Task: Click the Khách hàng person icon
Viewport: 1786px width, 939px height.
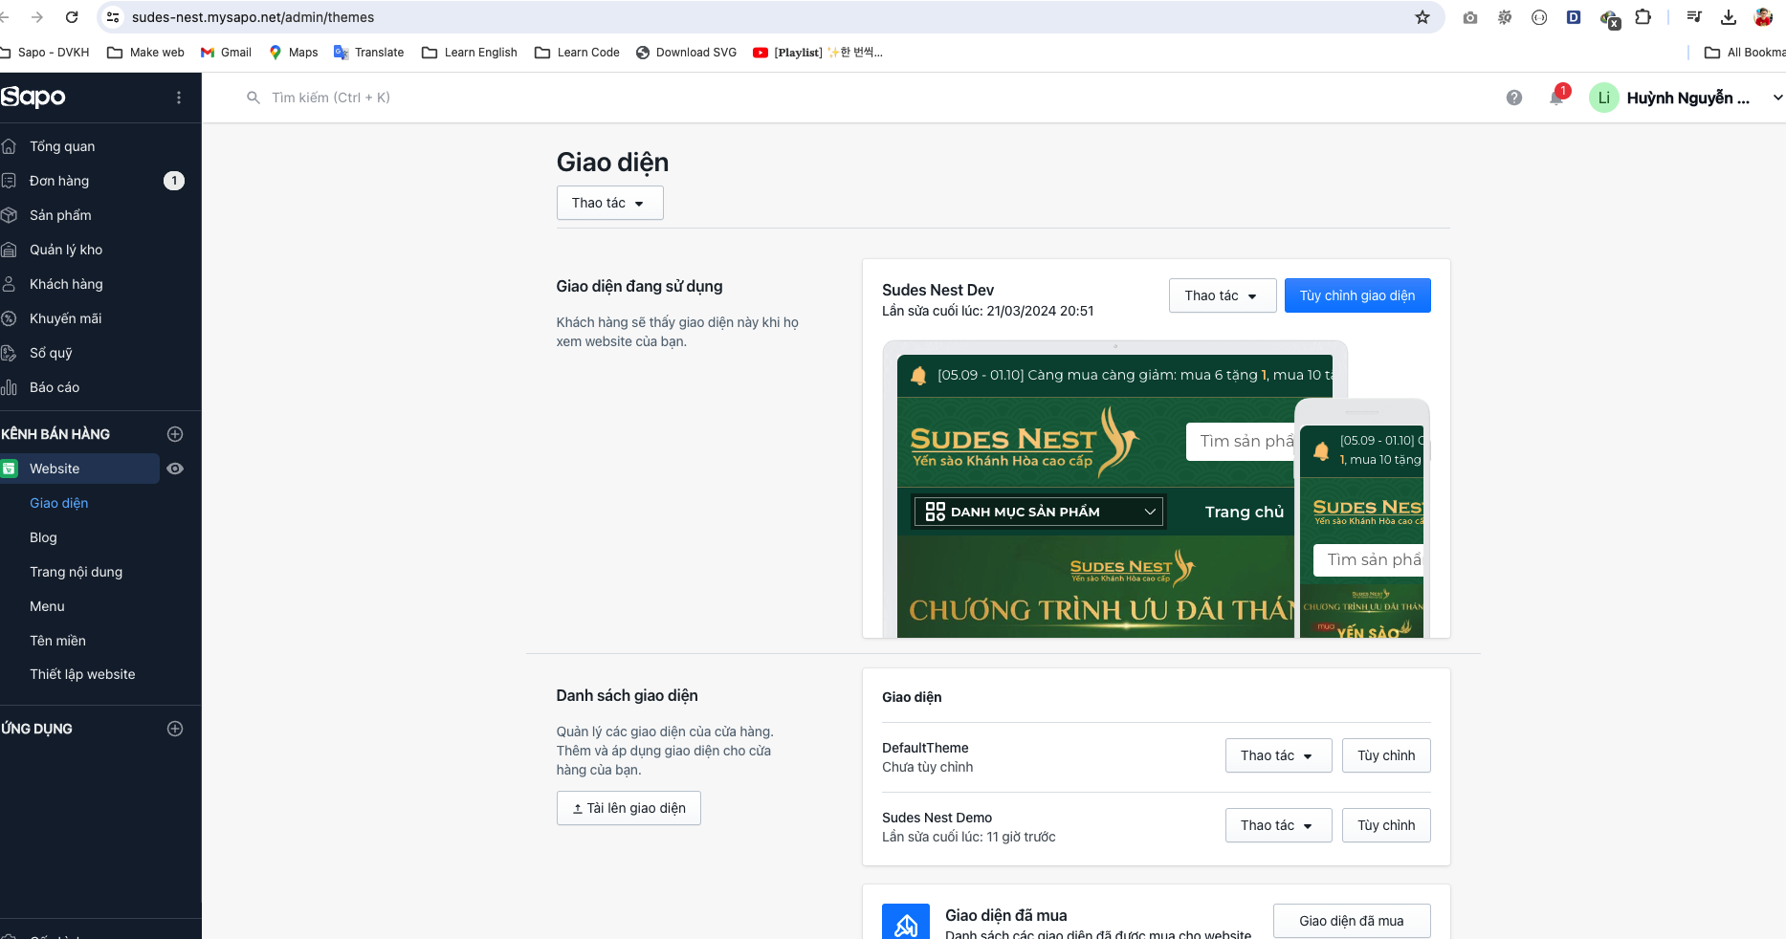Action: pos(10,284)
